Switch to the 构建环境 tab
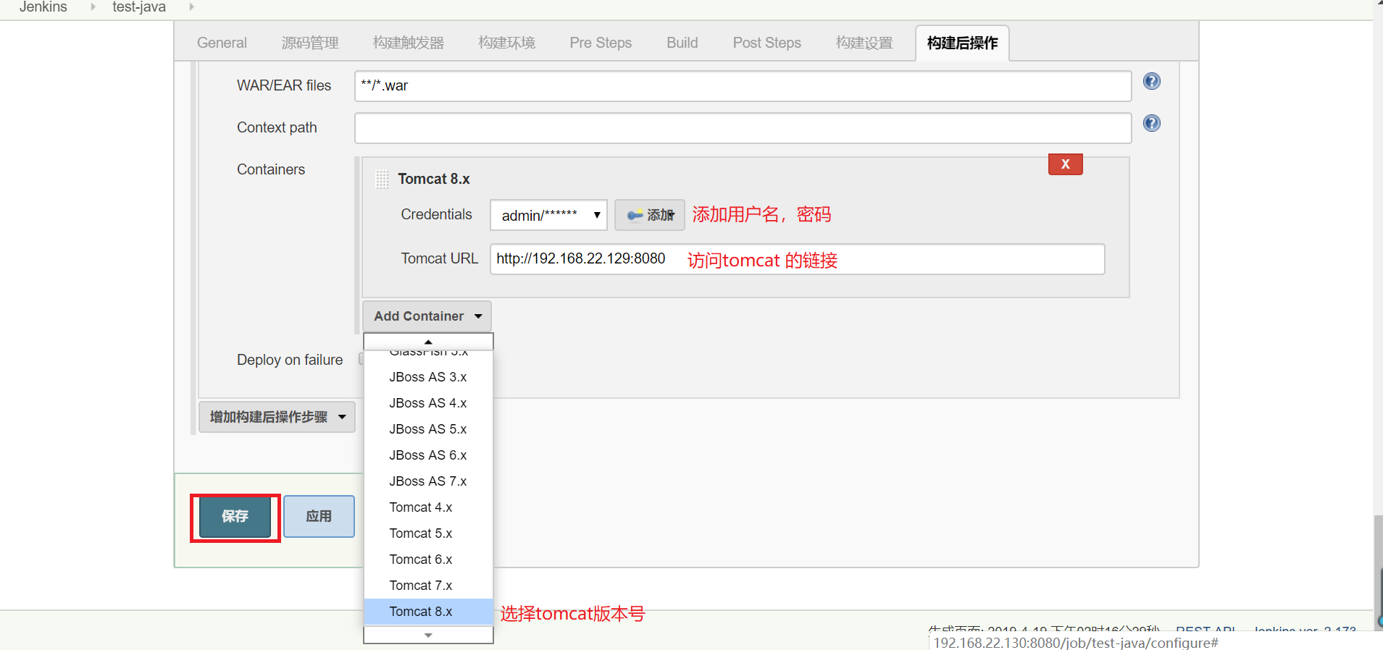 coord(506,43)
